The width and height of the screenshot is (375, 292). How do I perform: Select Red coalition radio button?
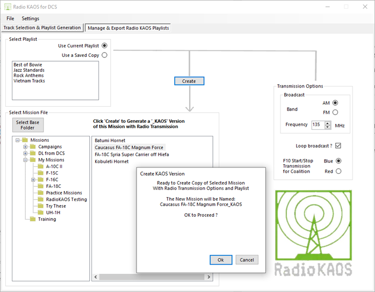click(338, 171)
